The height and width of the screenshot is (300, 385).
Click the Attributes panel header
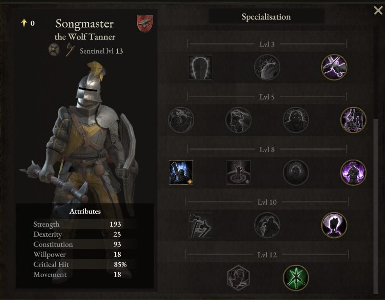[x=85, y=211]
